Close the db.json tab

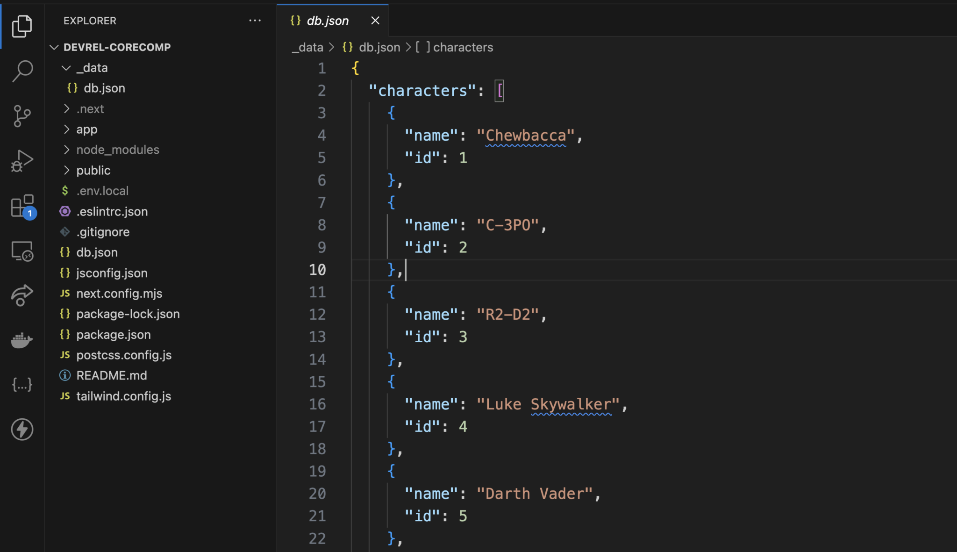pos(376,20)
